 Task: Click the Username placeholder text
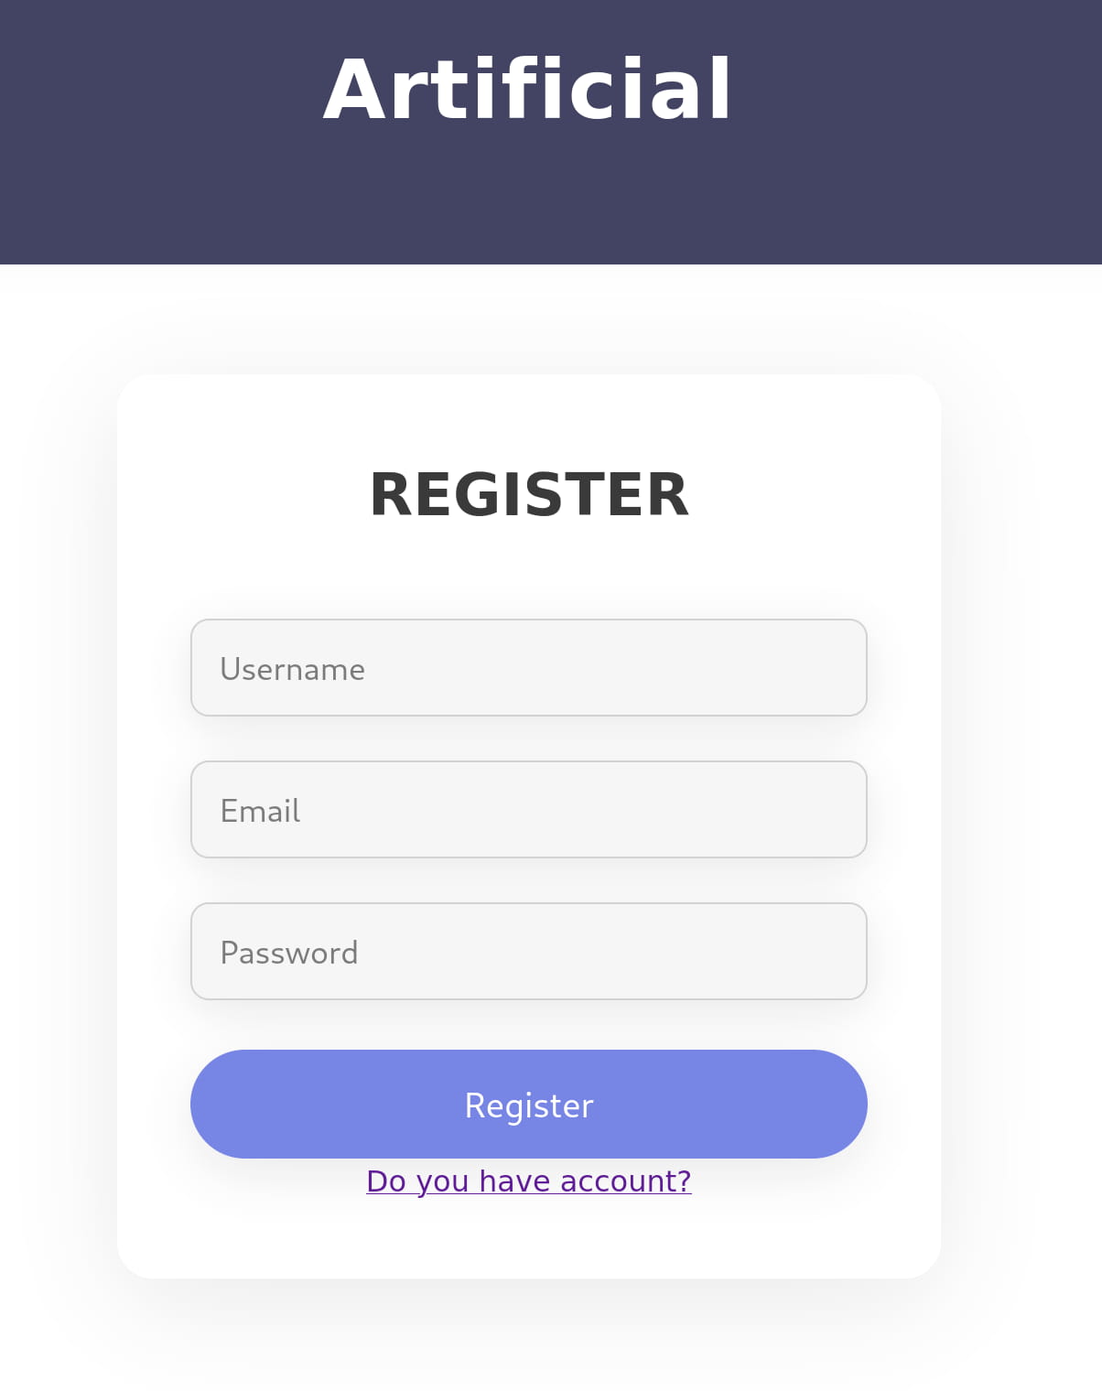pos(293,669)
